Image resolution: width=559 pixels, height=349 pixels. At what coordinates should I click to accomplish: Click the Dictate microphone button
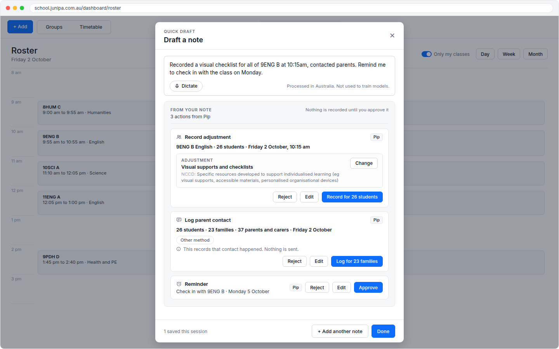coord(186,86)
